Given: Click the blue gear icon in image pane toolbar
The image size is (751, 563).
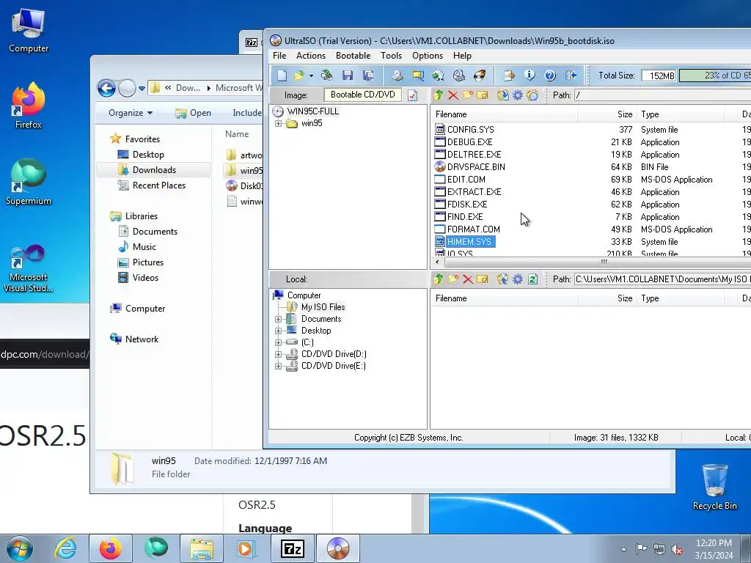Looking at the screenshot, I should click(x=518, y=95).
